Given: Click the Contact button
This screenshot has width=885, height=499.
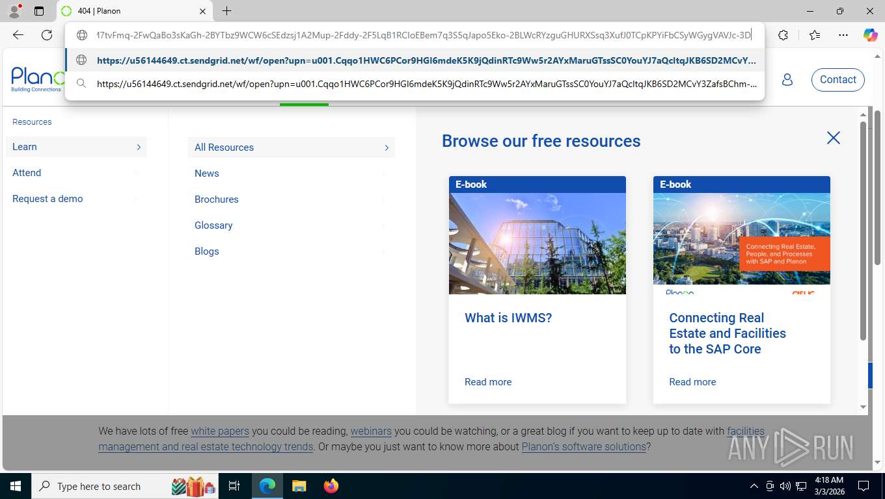Looking at the screenshot, I should pos(837,79).
